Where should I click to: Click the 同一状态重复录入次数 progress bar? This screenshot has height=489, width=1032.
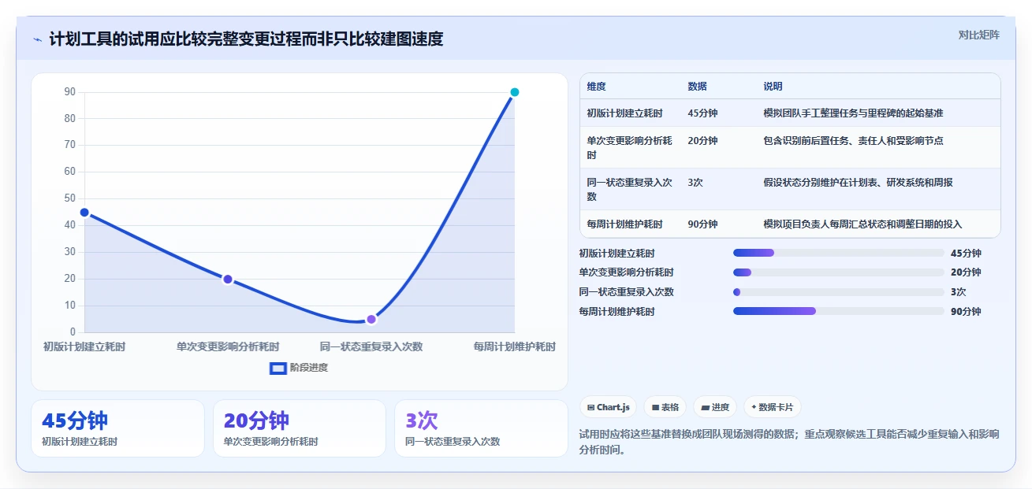pos(839,292)
